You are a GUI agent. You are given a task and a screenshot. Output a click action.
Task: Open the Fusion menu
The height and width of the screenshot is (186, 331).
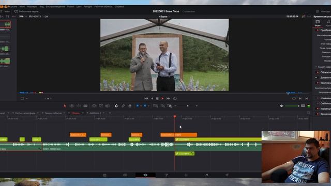[x=70, y=7]
